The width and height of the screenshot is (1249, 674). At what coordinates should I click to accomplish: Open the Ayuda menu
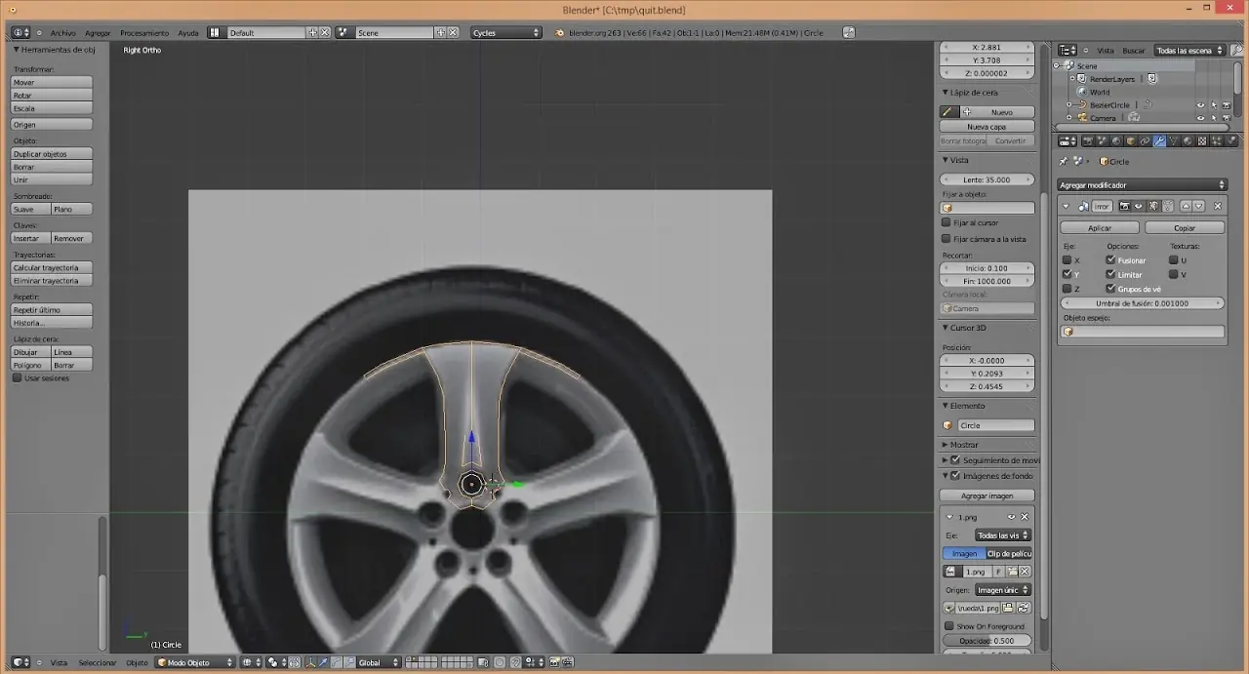click(188, 33)
